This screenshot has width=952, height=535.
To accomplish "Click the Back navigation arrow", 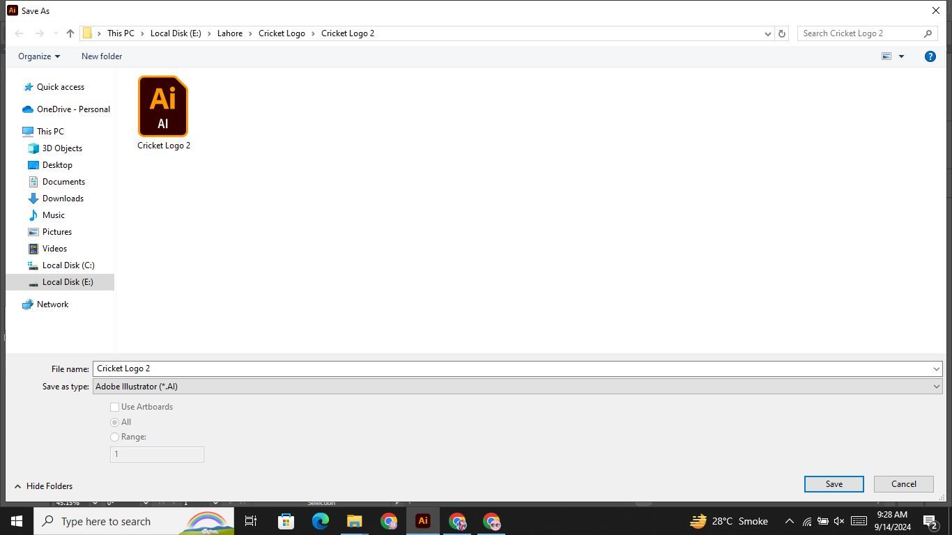I will pyautogui.click(x=20, y=33).
